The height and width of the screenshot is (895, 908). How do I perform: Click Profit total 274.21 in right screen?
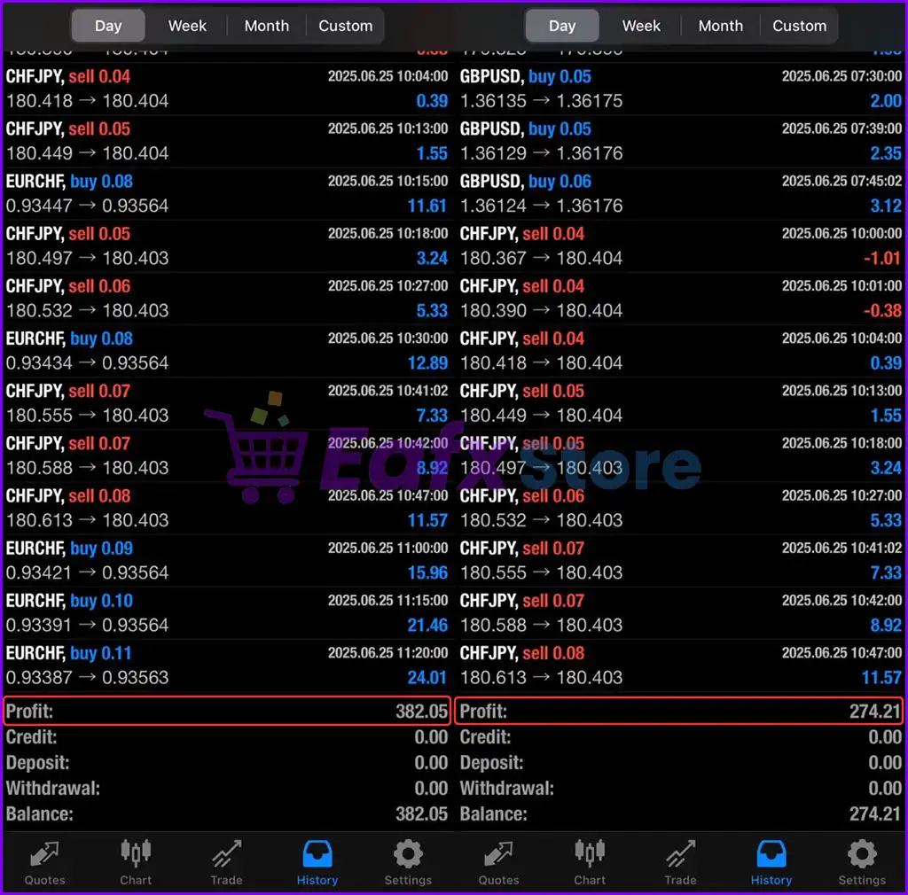[x=875, y=711]
